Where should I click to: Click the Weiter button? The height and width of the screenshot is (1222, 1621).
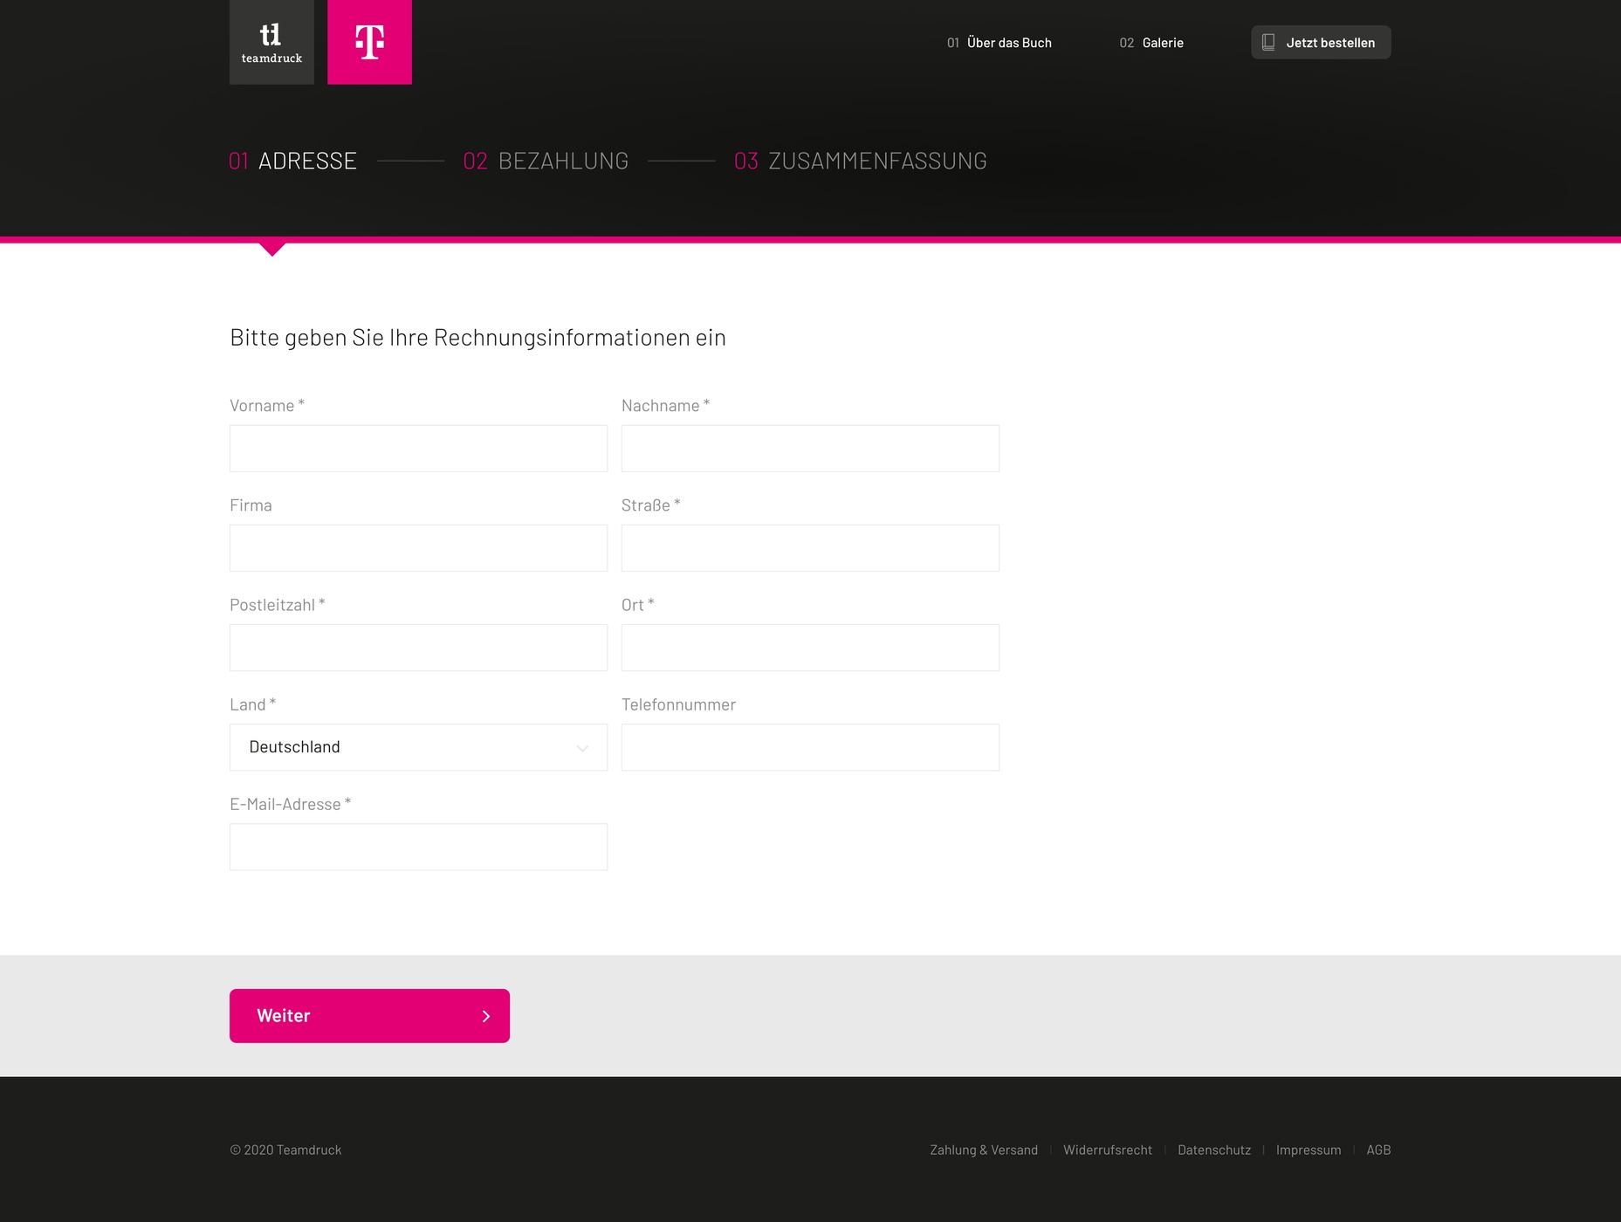pyautogui.click(x=369, y=1016)
